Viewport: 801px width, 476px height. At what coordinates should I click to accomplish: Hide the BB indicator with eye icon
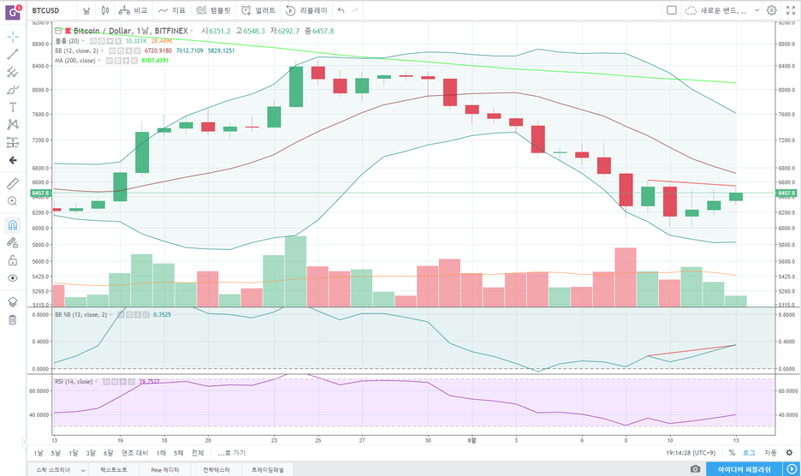click(112, 51)
